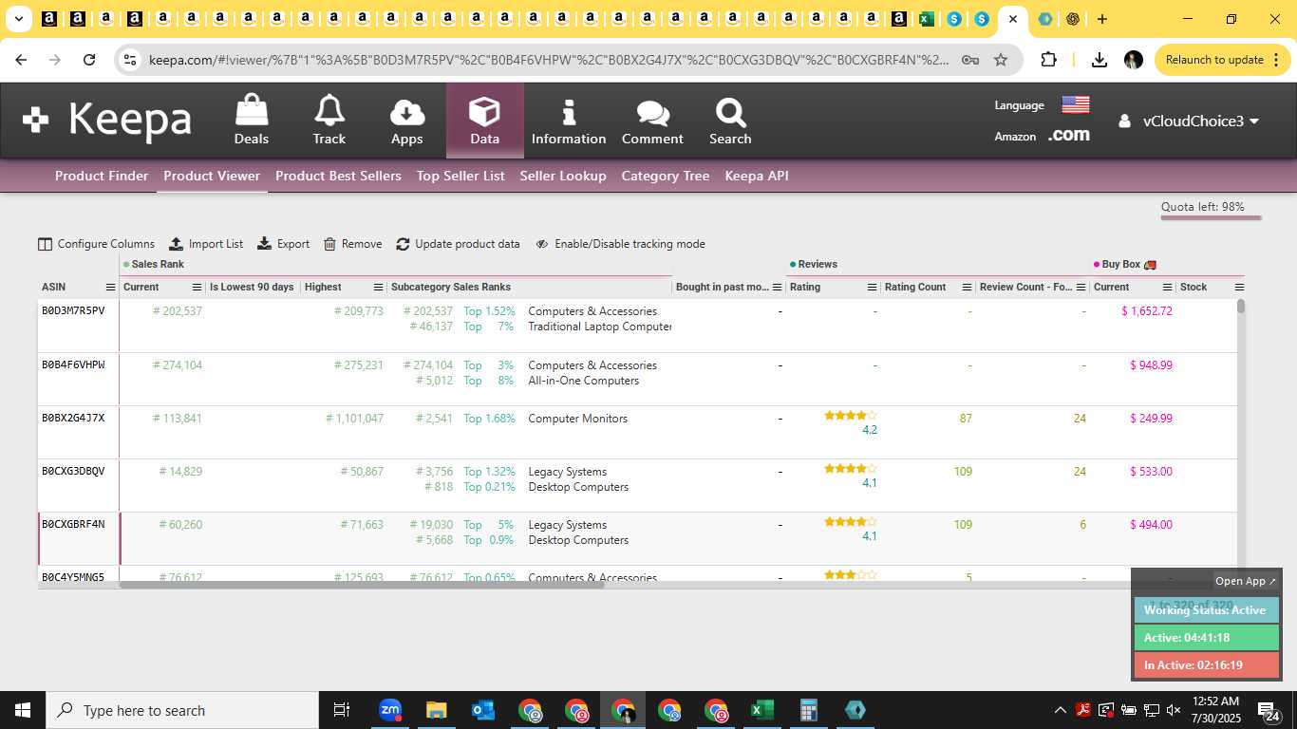Click Remove
The width and height of the screenshot is (1297, 729).
pos(352,244)
